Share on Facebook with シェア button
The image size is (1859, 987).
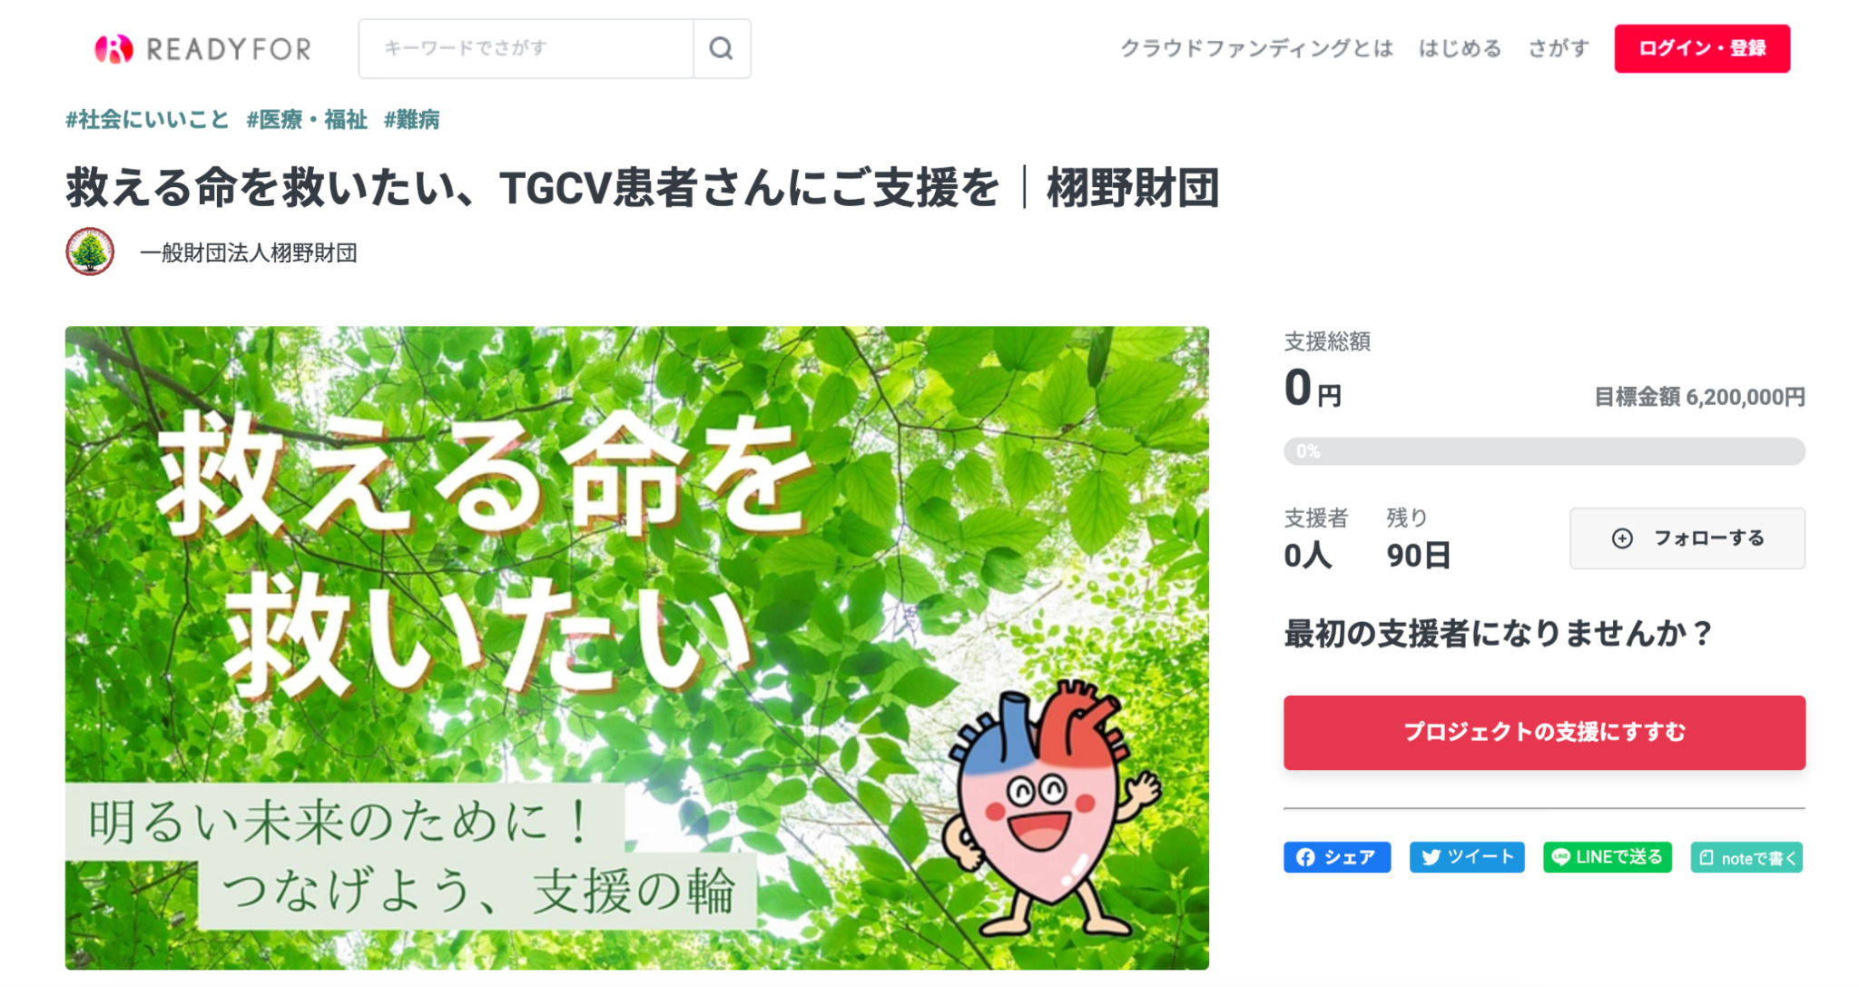coord(1336,857)
